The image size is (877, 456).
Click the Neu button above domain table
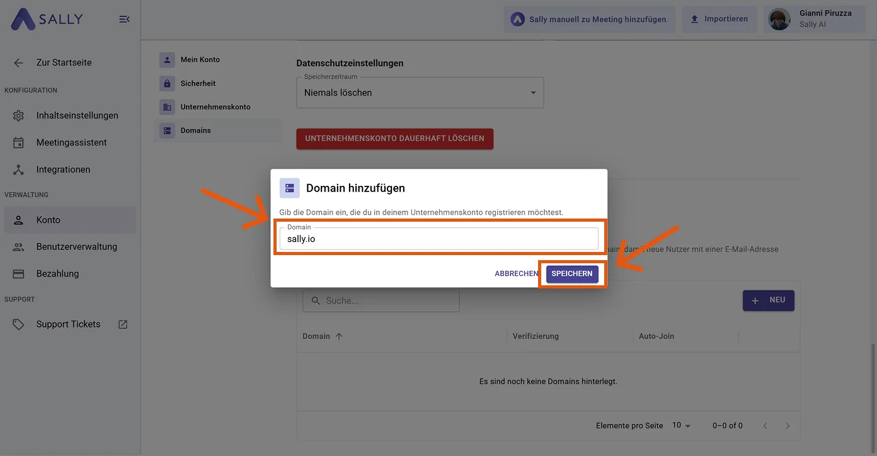click(x=769, y=300)
